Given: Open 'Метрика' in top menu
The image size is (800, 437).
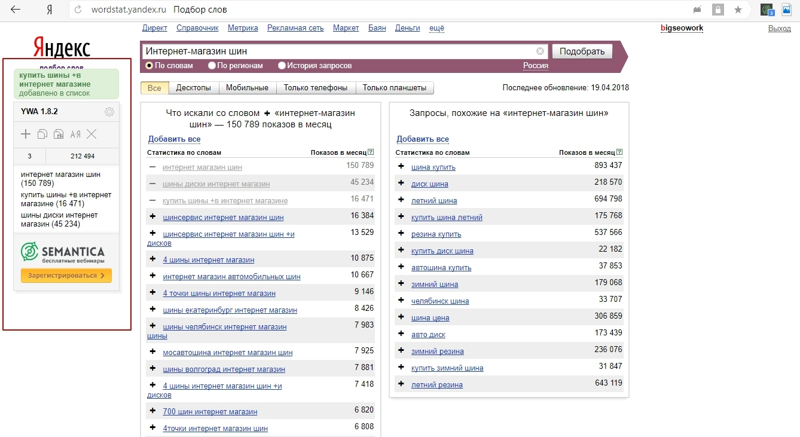Looking at the screenshot, I should [243, 28].
